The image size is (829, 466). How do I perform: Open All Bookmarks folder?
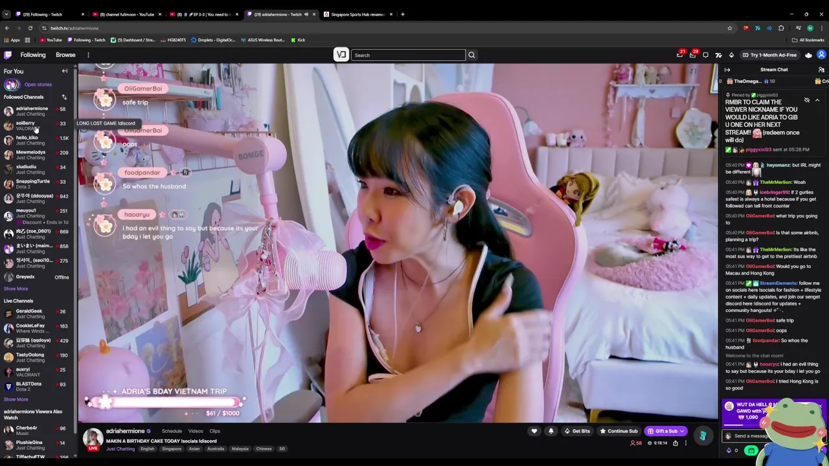click(x=808, y=40)
